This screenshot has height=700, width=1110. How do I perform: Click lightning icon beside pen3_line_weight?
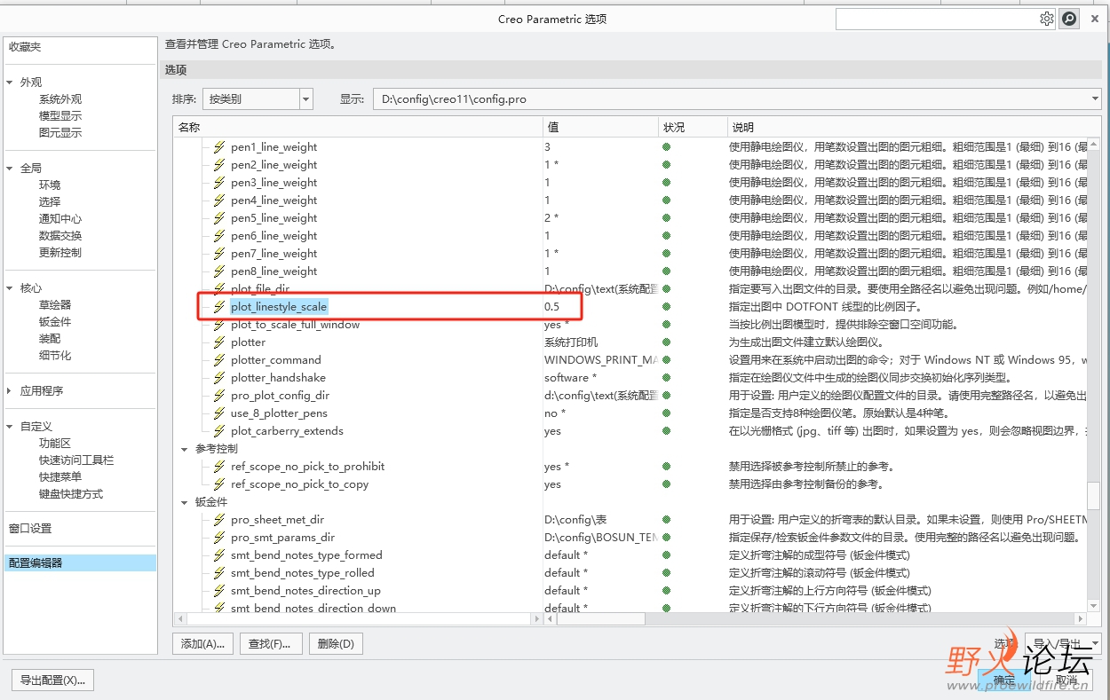tap(219, 183)
